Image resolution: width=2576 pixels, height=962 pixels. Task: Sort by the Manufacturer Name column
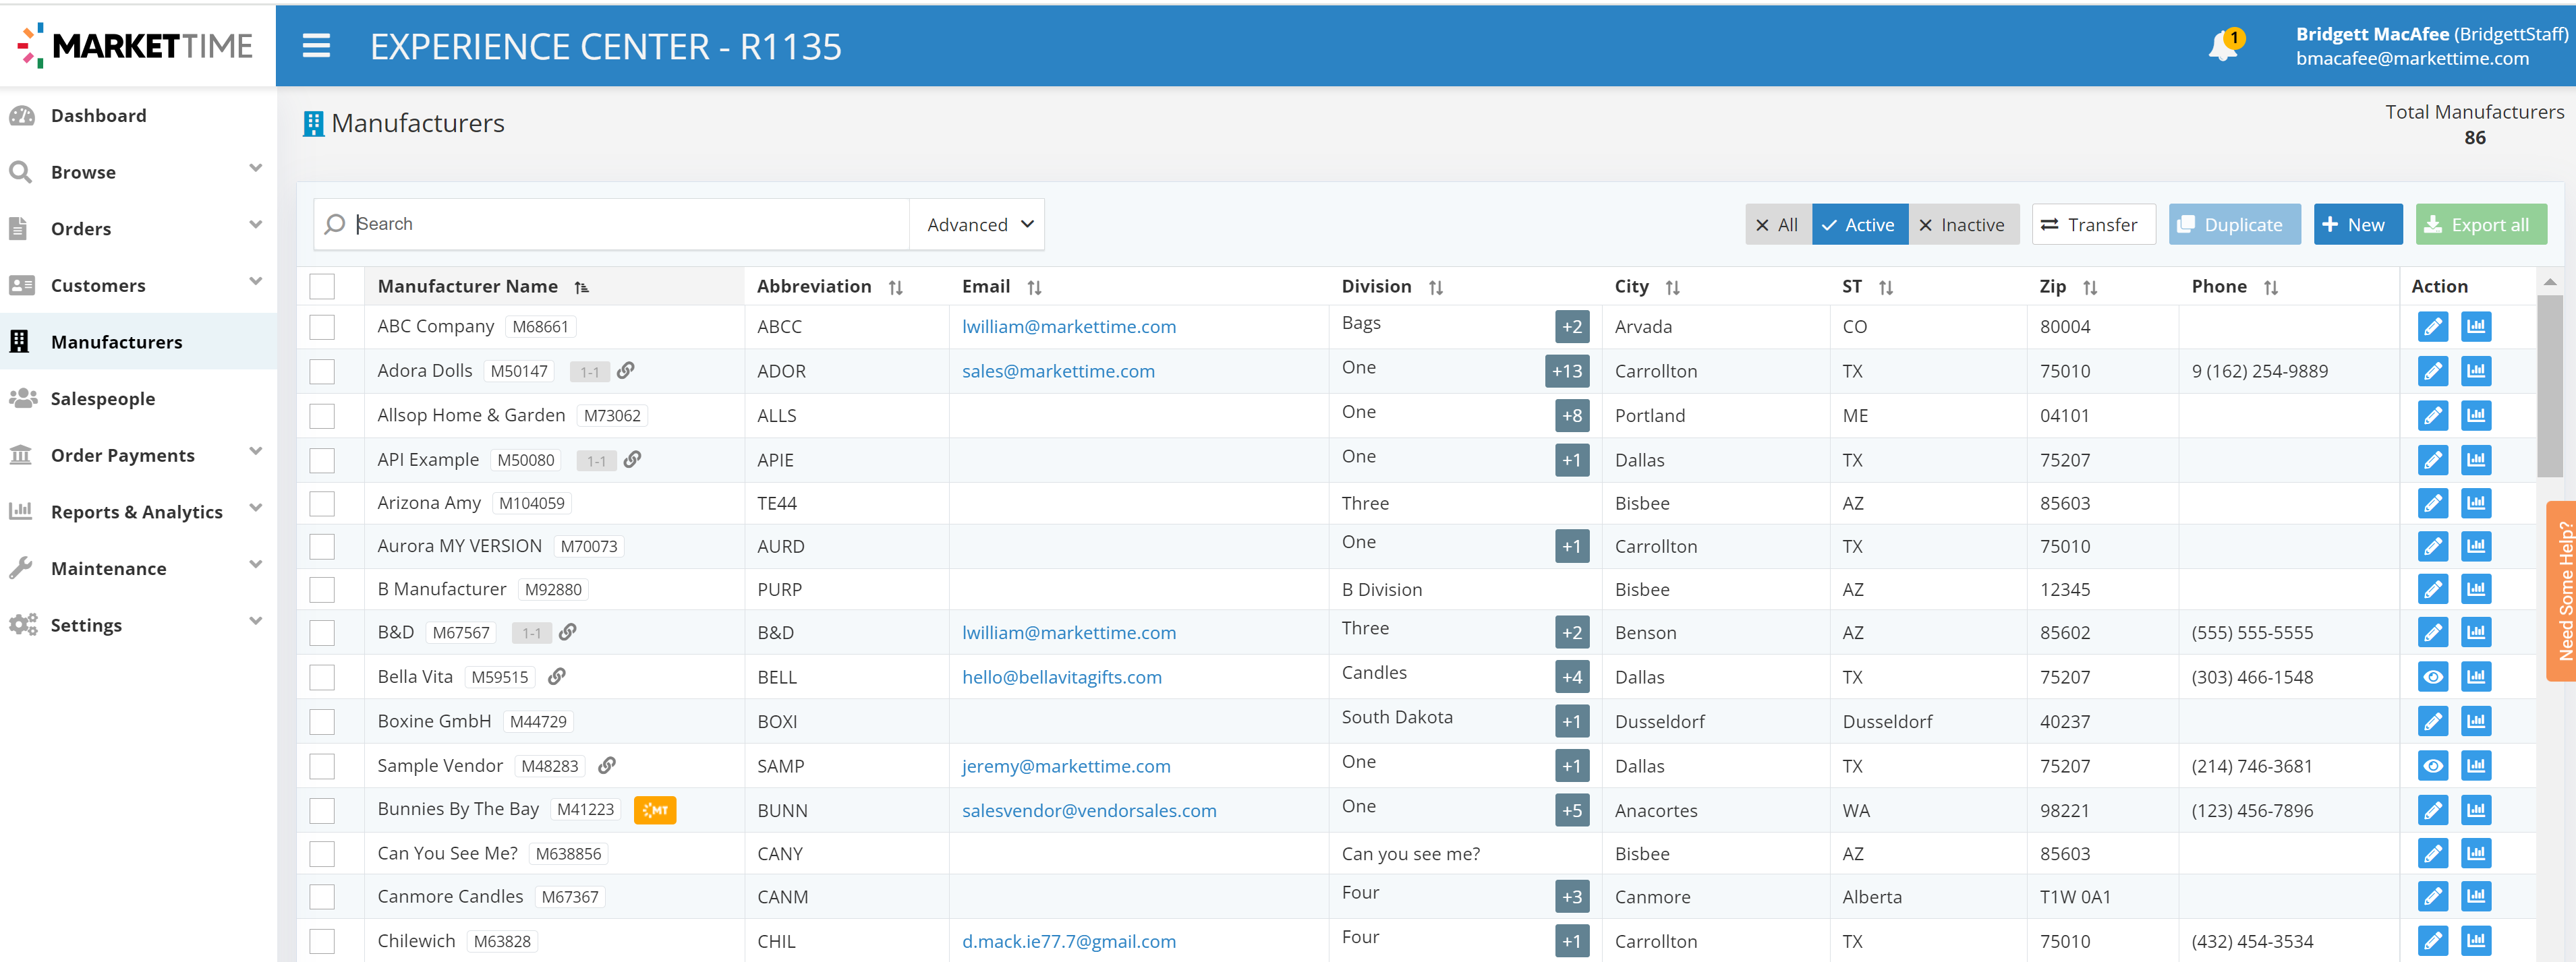point(582,288)
